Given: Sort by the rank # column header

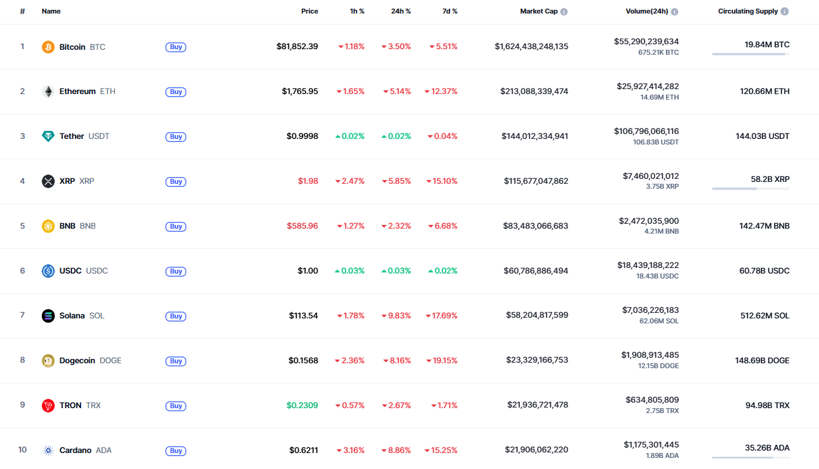Looking at the screenshot, I should [x=23, y=12].
